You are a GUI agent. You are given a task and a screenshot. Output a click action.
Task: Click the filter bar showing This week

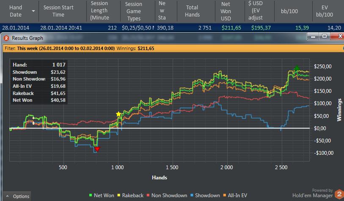pyautogui.click(x=173, y=48)
